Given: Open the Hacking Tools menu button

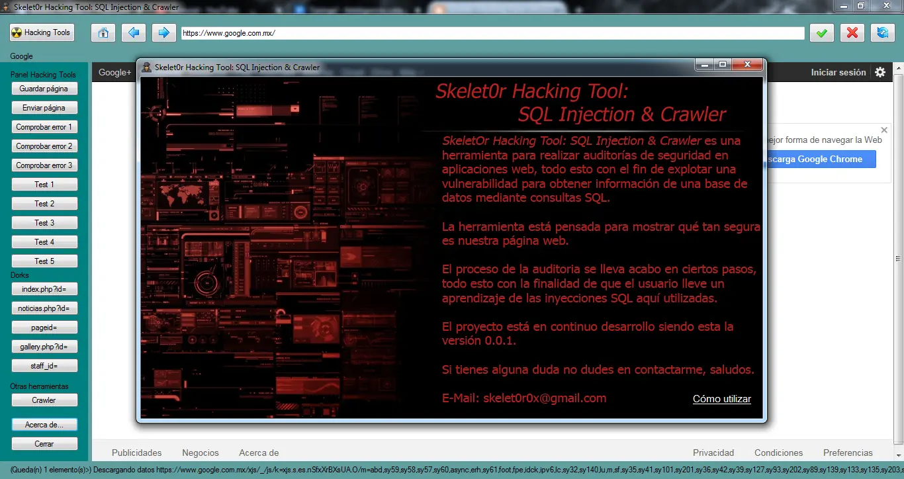Looking at the screenshot, I should [x=41, y=32].
